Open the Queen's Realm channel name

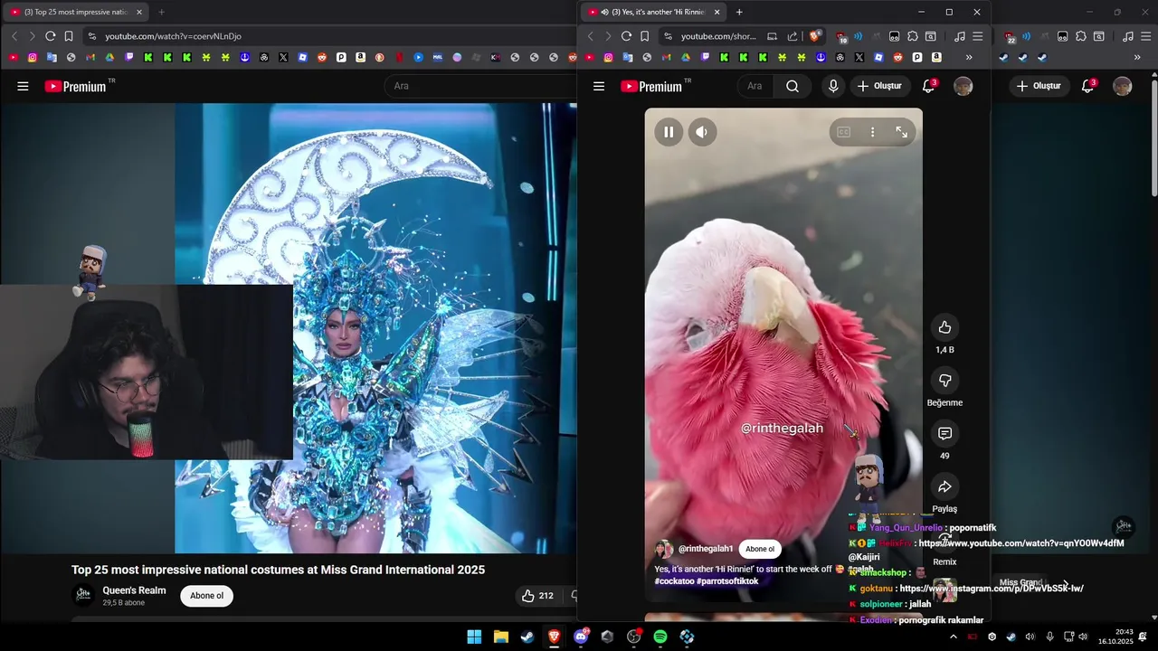coord(134,590)
